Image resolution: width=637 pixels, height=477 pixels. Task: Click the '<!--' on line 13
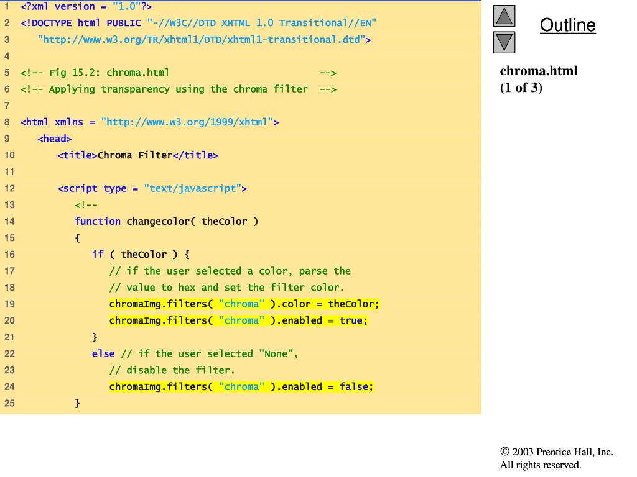click(86, 205)
